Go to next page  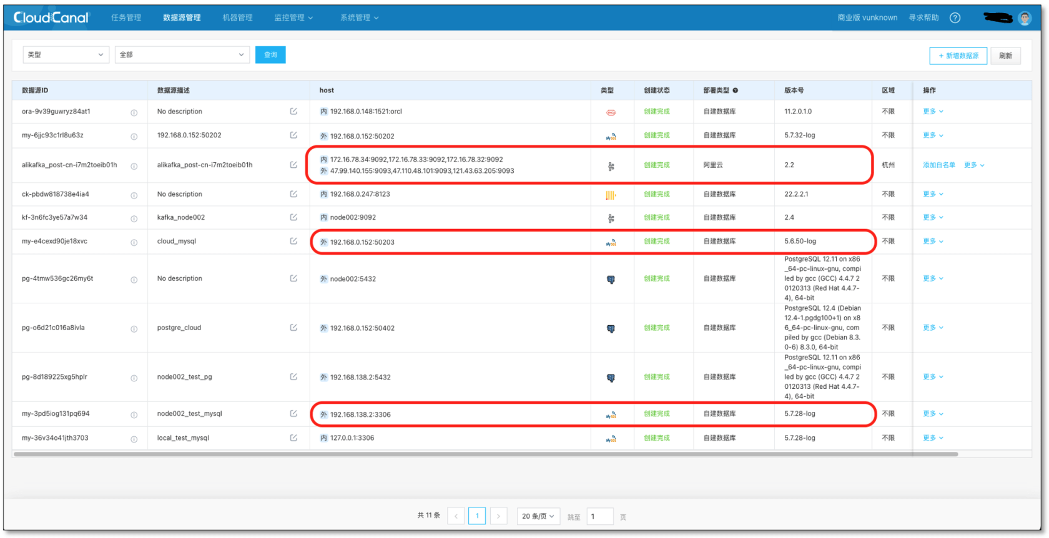(498, 516)
